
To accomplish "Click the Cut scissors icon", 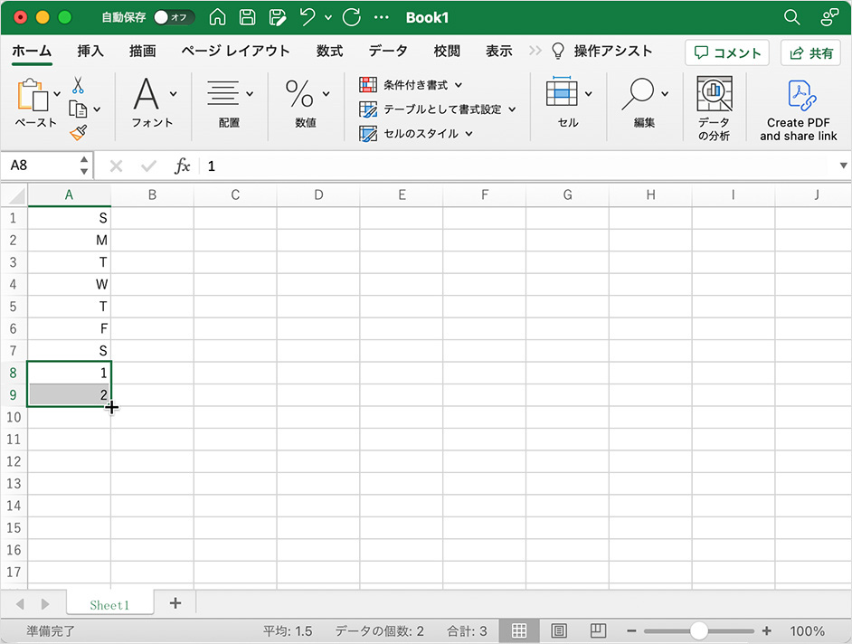I will click(x=78, y=86).
